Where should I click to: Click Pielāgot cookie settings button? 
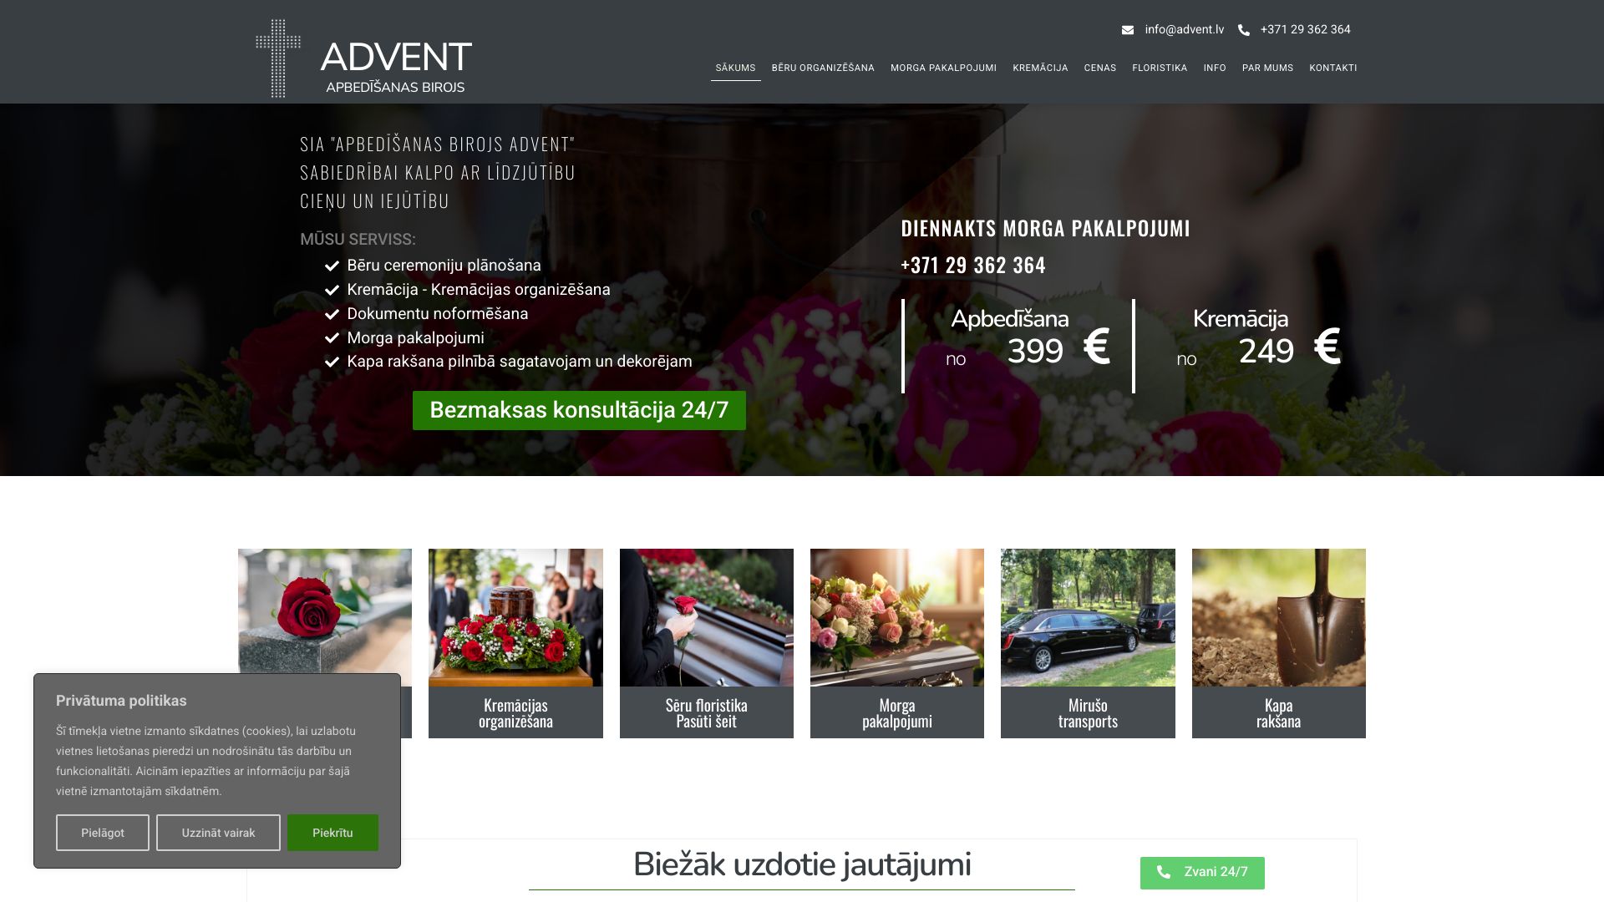[103, 833]
